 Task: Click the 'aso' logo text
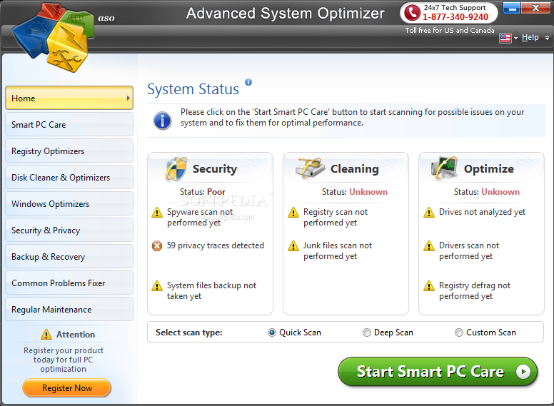point(106,18)
